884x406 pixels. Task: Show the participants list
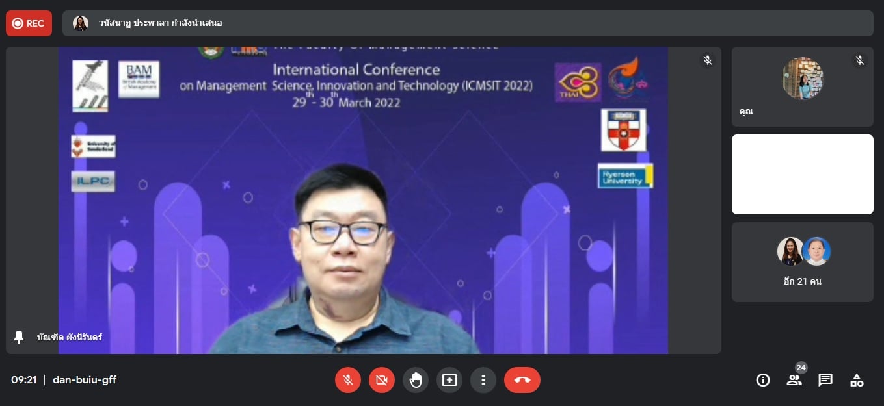coord(794,380)
